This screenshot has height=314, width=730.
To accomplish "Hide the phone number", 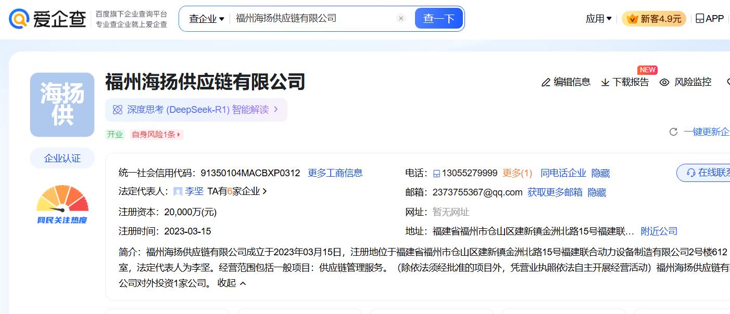I will tap(600, 173).
